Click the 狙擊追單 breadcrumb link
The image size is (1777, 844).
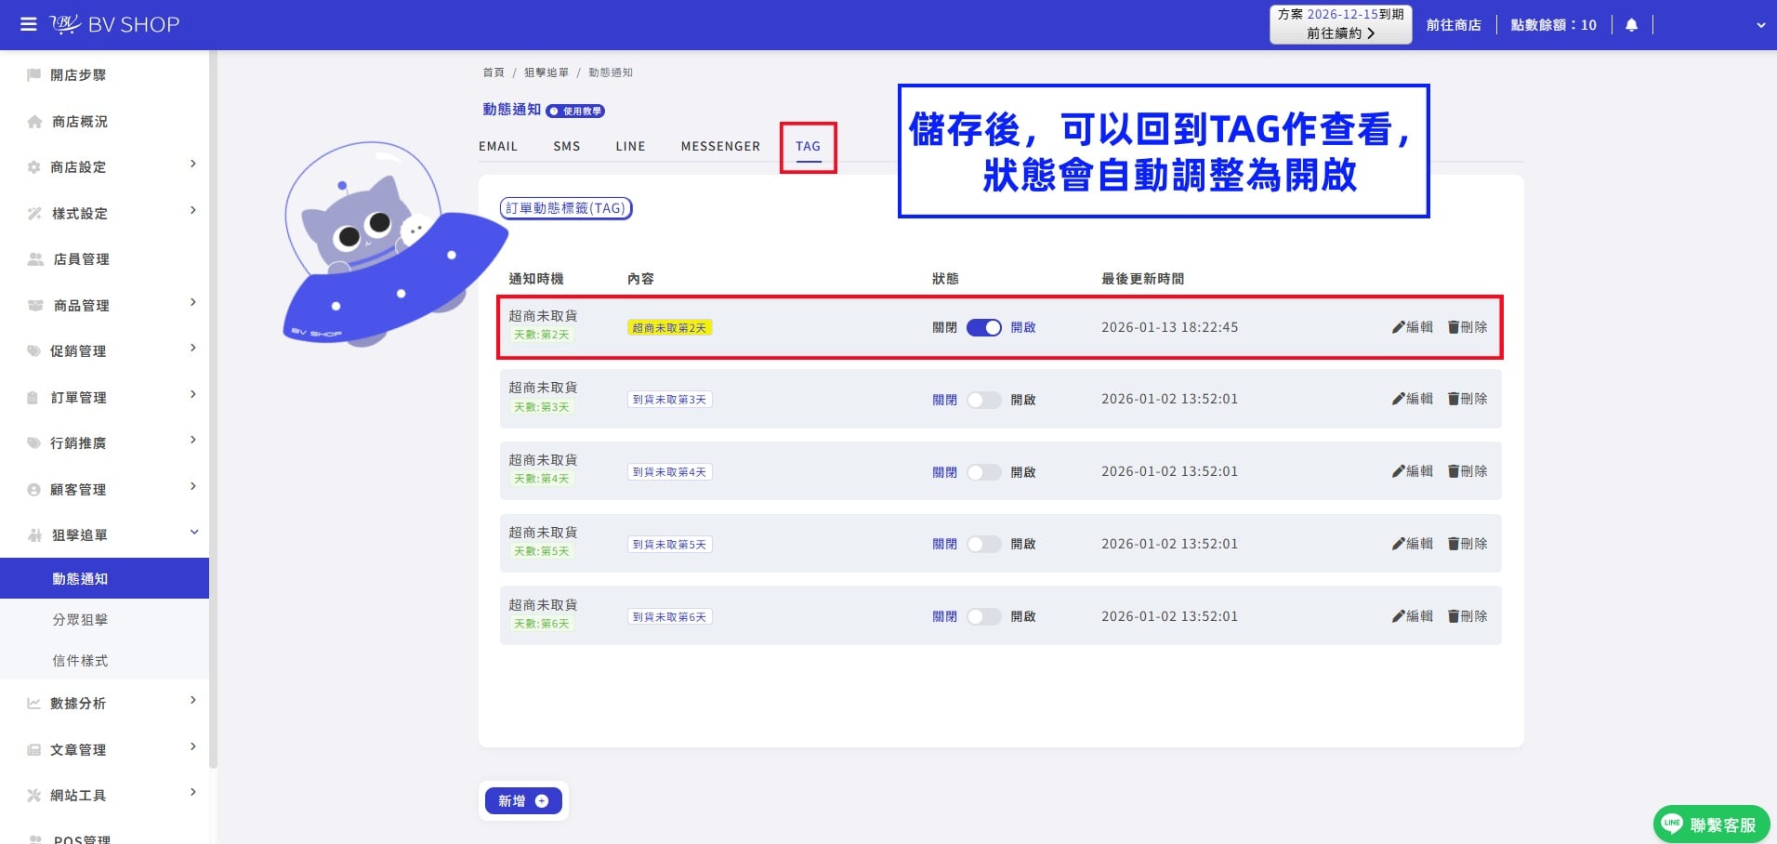point(546,73)
